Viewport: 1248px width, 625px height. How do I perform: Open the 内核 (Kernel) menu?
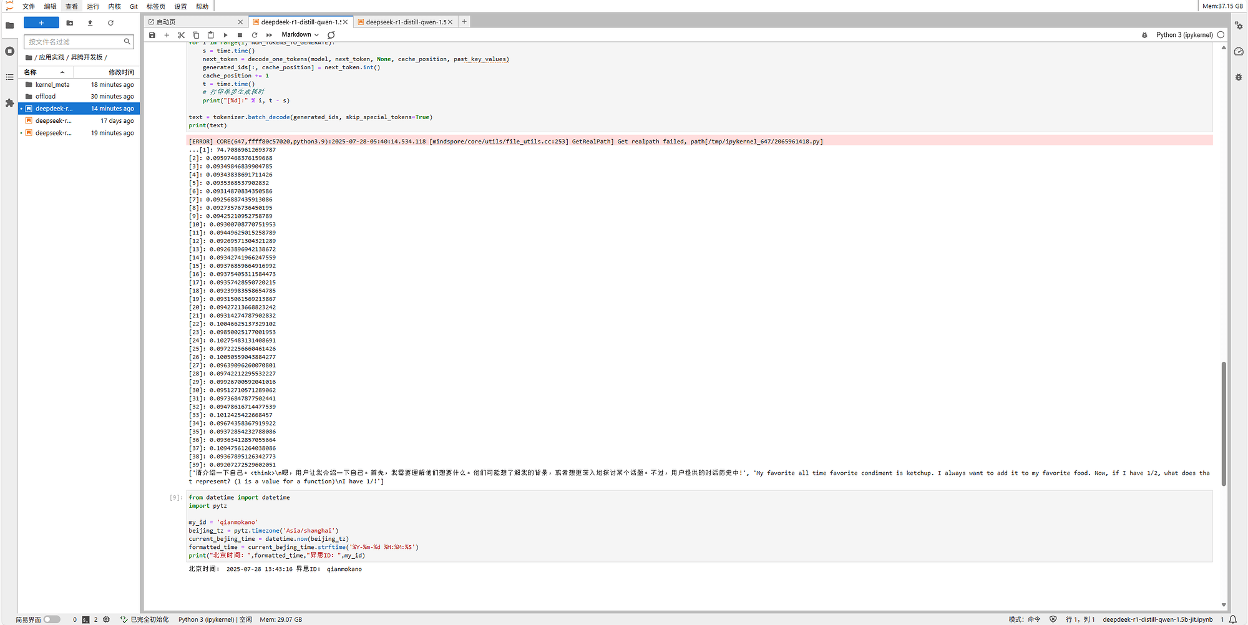pyautogui.click(x=114, y=6)
